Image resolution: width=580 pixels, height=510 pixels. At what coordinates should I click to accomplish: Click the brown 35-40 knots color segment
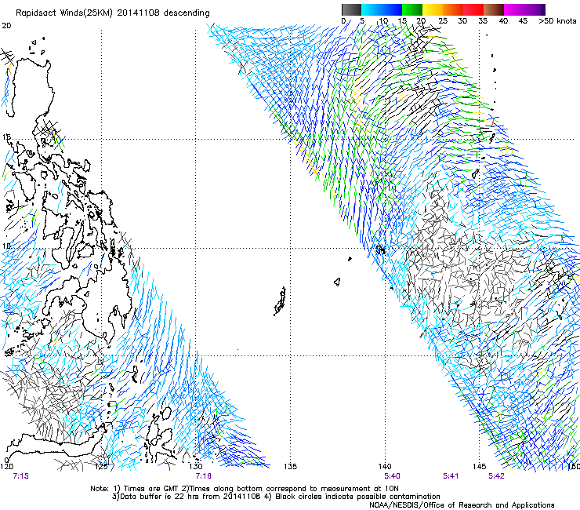click(x=494, y=9)
